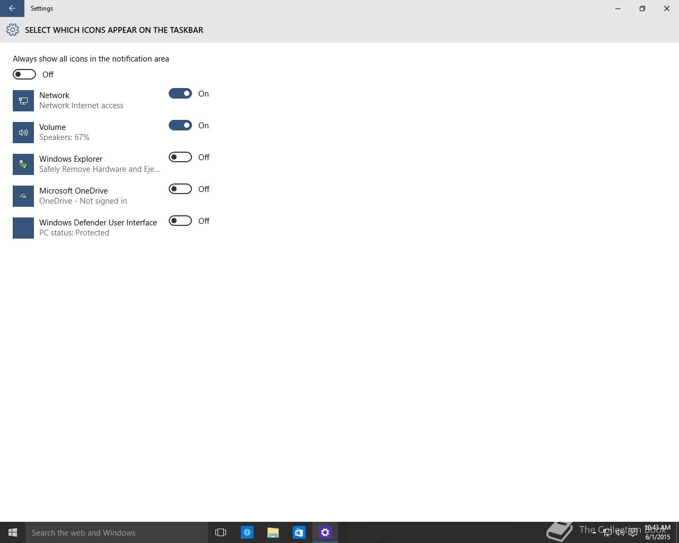679x543 pixels.
Task: Click the Search the web and Windows box
Action: tap(117, 532)
